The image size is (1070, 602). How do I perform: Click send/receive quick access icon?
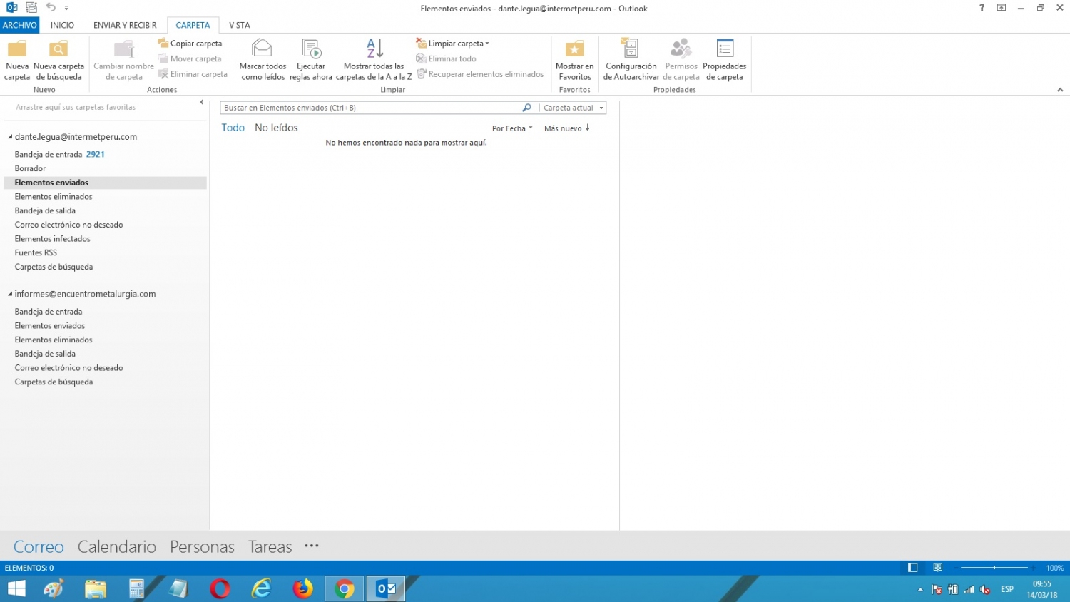(x=31, y=7)
